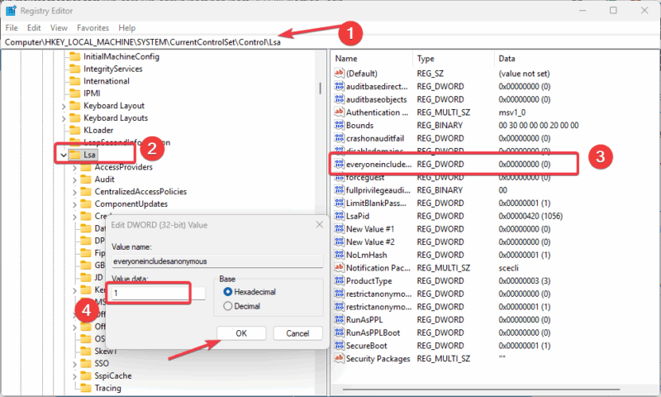Close the Edit DWORD dialog with X
Image resolution: width=661 pixels, height=397 pixels.
(x=320, y=224)
